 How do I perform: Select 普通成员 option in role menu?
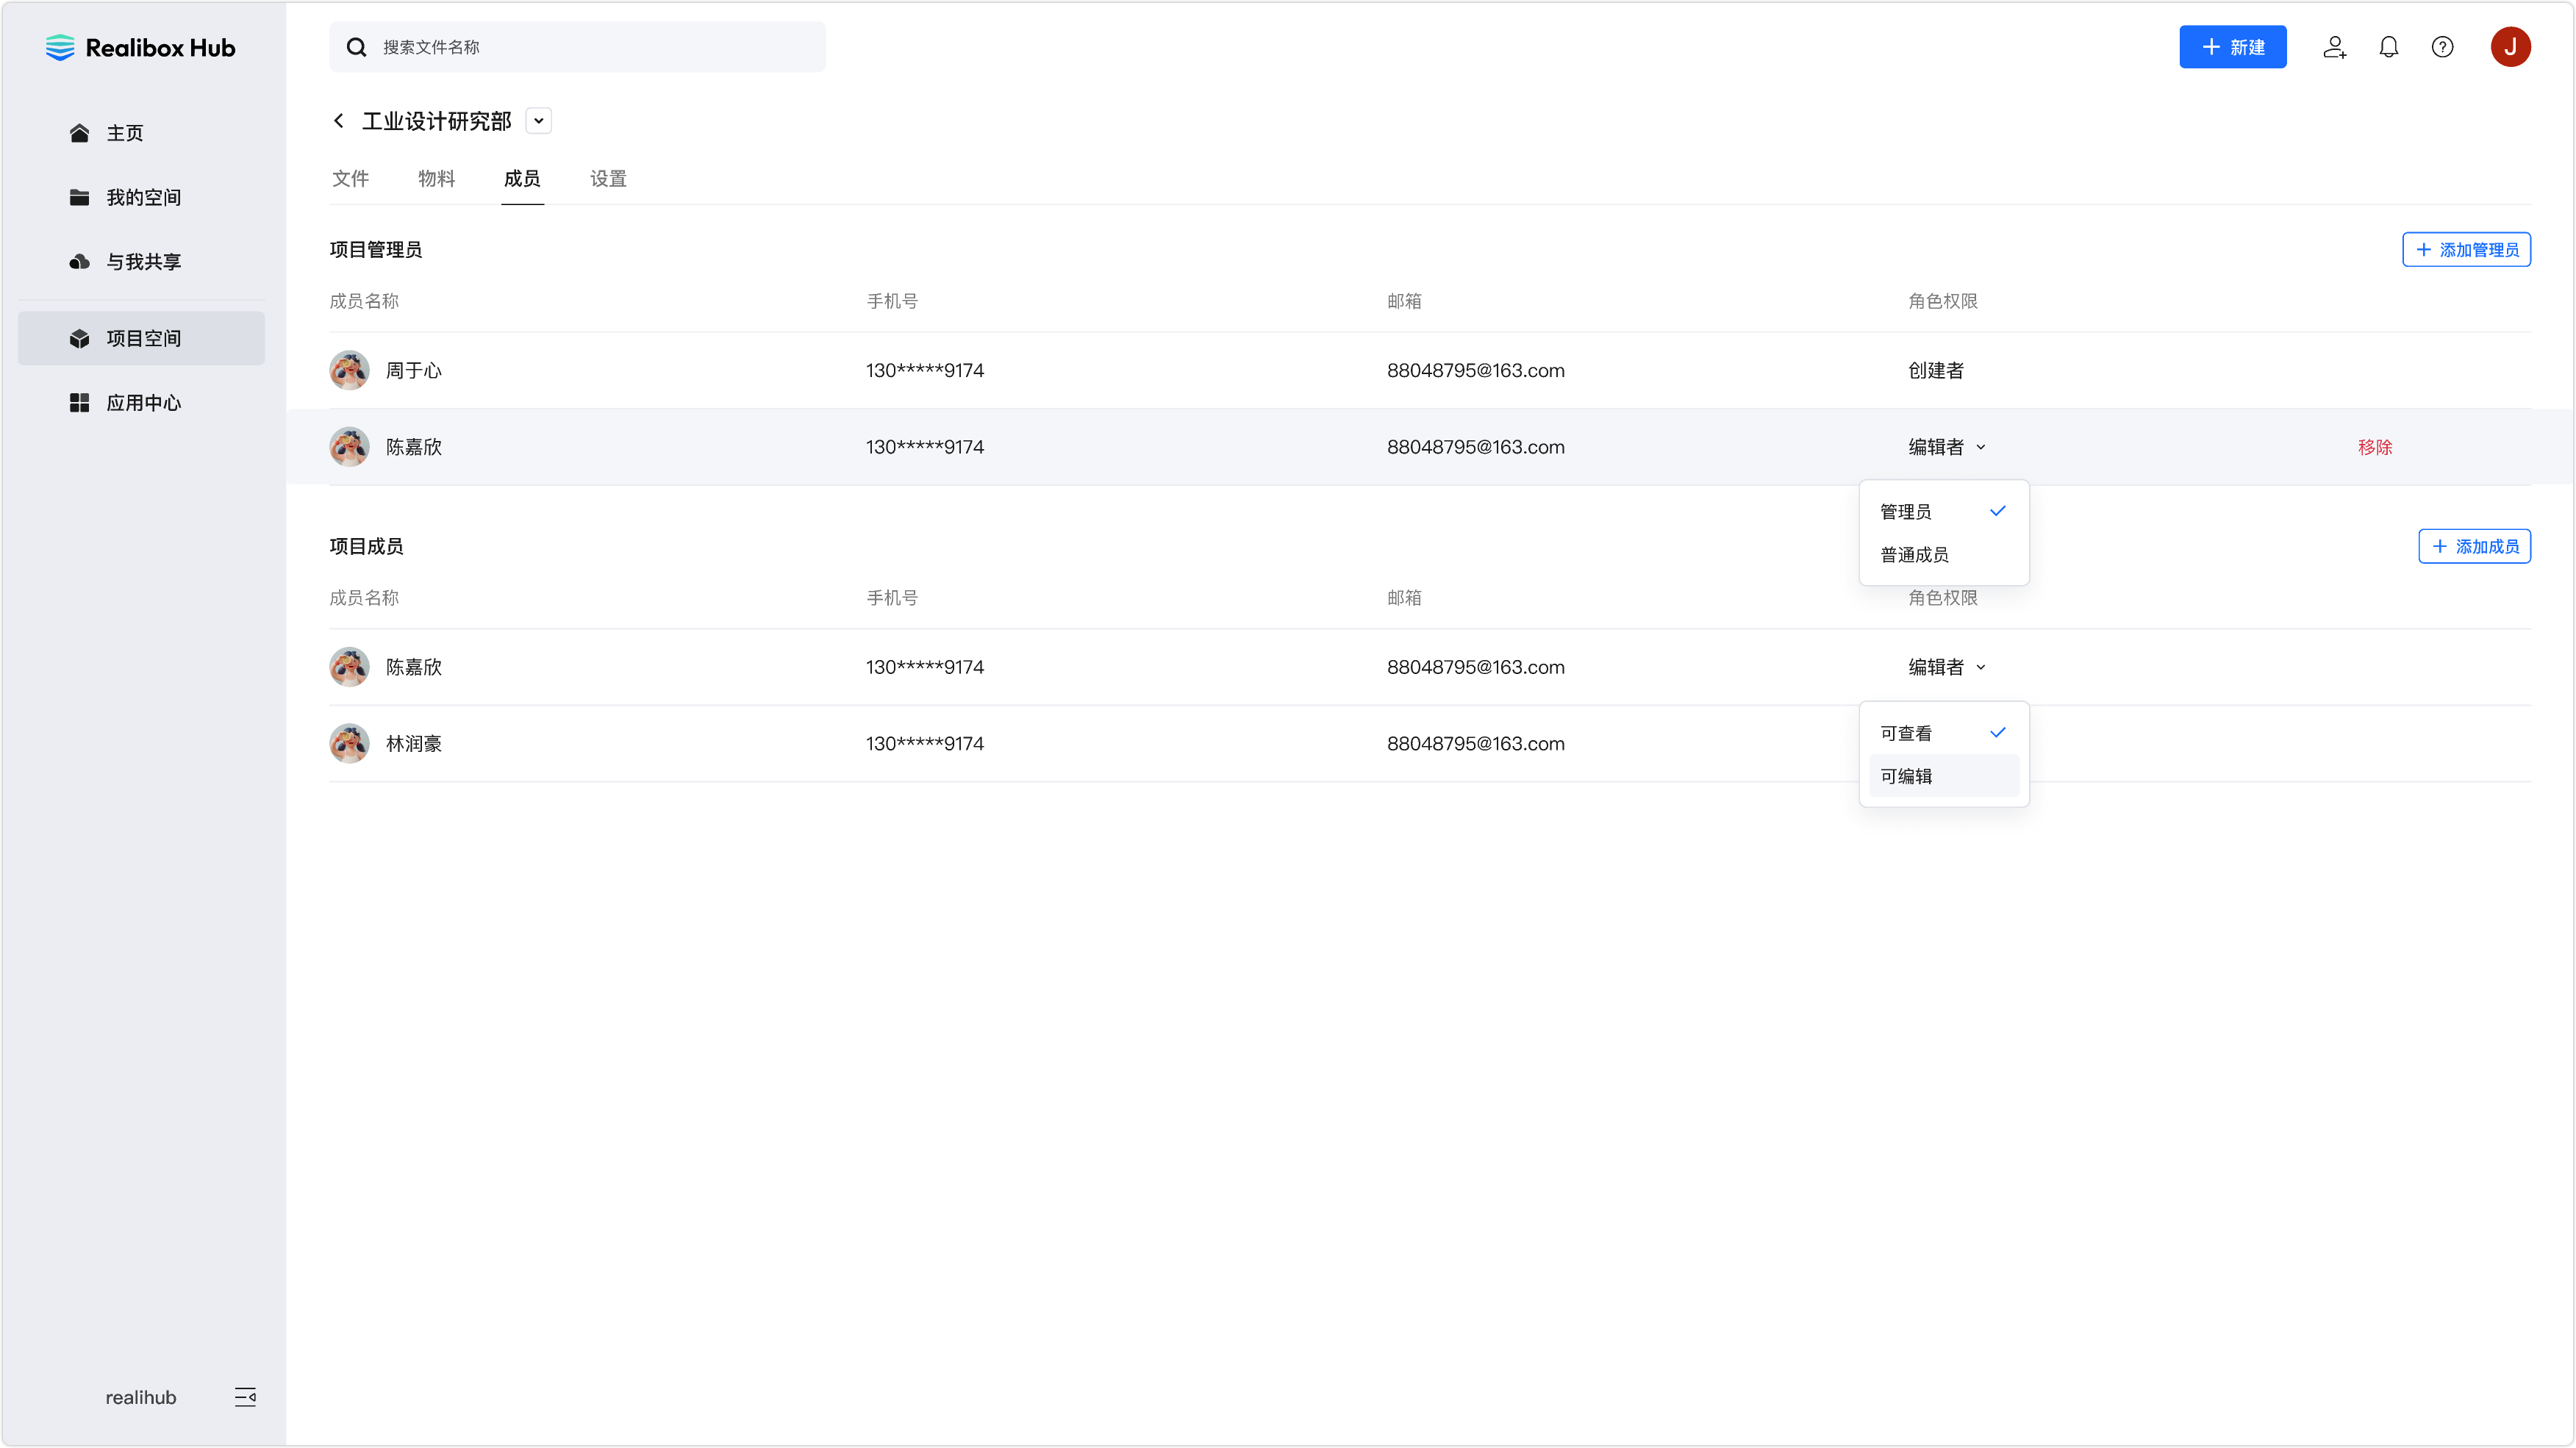pyautogui.click(x=1943, y=555)
